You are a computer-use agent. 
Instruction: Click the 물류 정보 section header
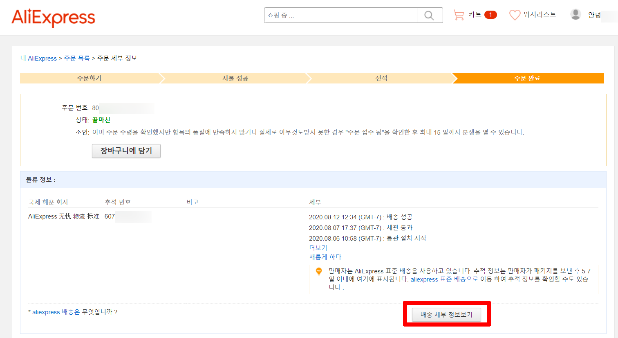point(313,180)
